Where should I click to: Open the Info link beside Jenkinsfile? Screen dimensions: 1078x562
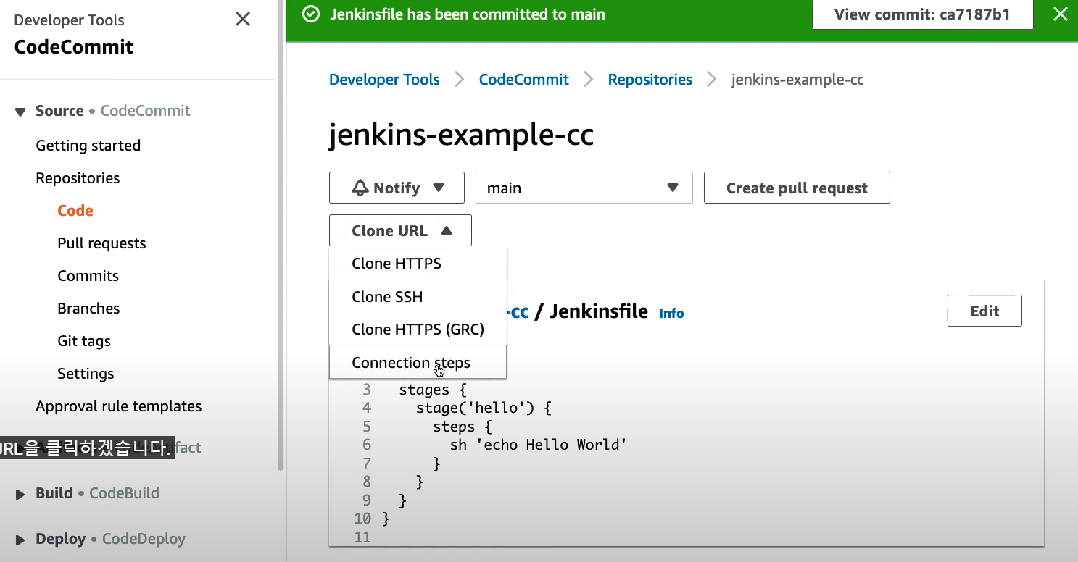tap(671, 314)
